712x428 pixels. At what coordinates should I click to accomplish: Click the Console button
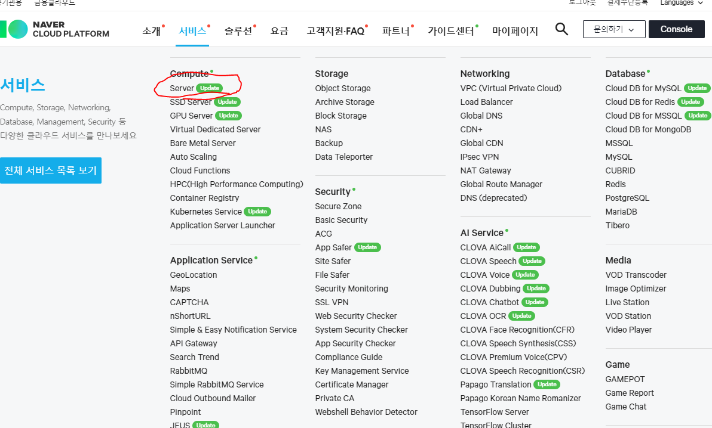tap(677, 29)
